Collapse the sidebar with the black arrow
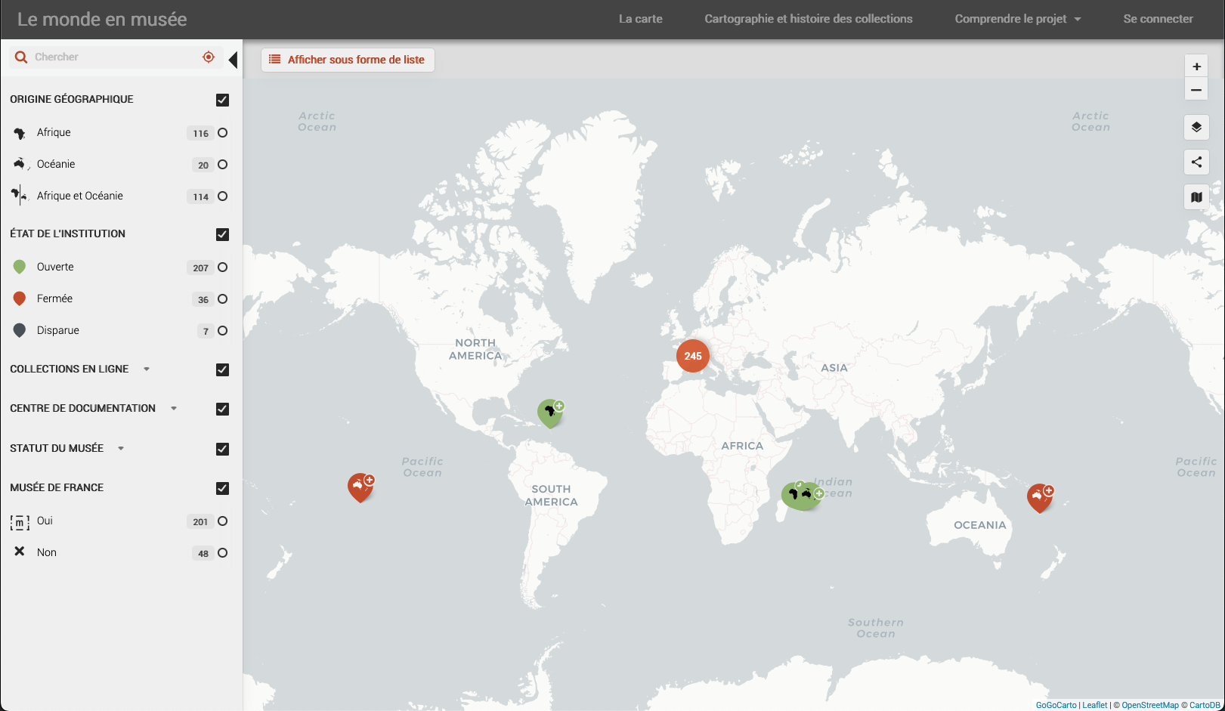1225x711 pixels. (x=233, y=60)
